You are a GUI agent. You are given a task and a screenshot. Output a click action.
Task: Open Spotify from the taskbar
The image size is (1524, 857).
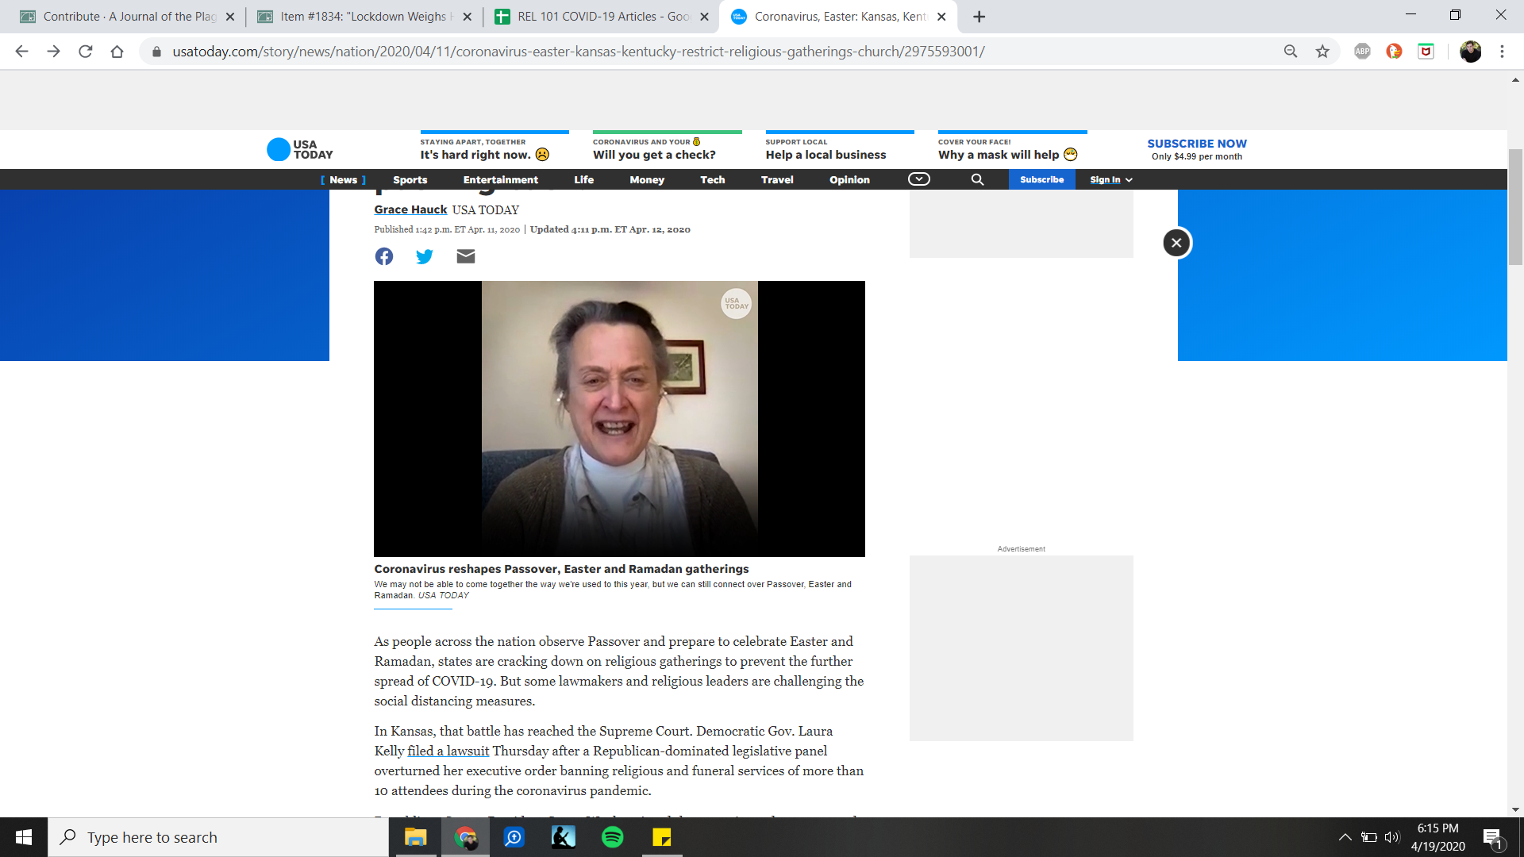click(612, 837)
